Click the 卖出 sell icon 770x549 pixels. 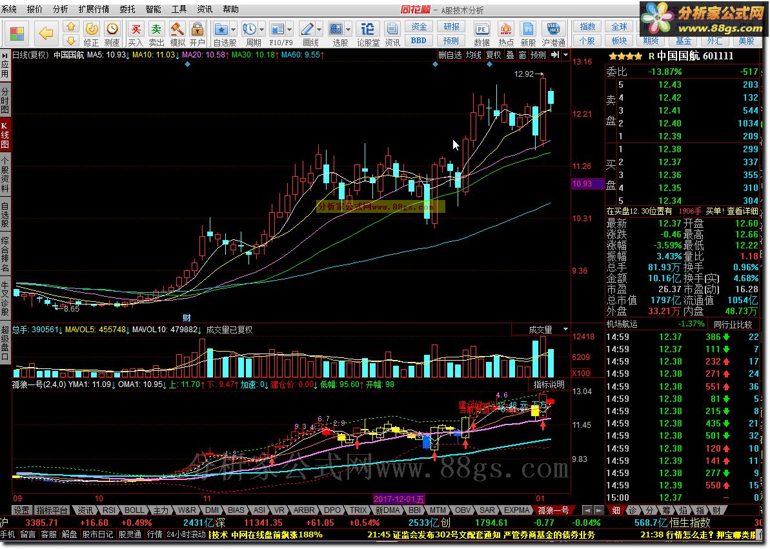(x=156, y=34)
